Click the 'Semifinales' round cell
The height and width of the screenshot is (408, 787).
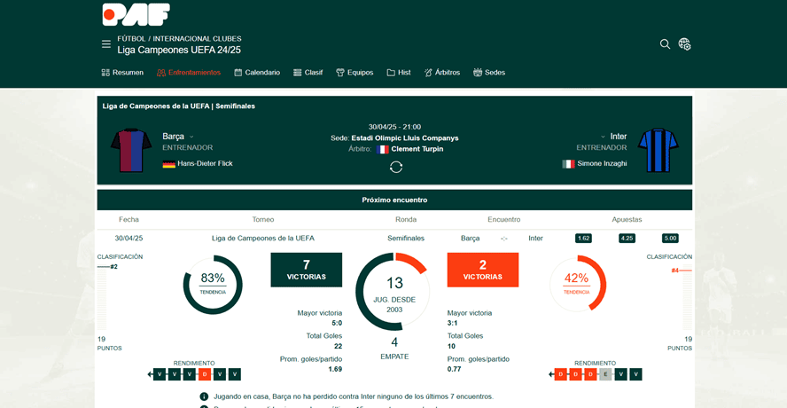pos(406,239)
